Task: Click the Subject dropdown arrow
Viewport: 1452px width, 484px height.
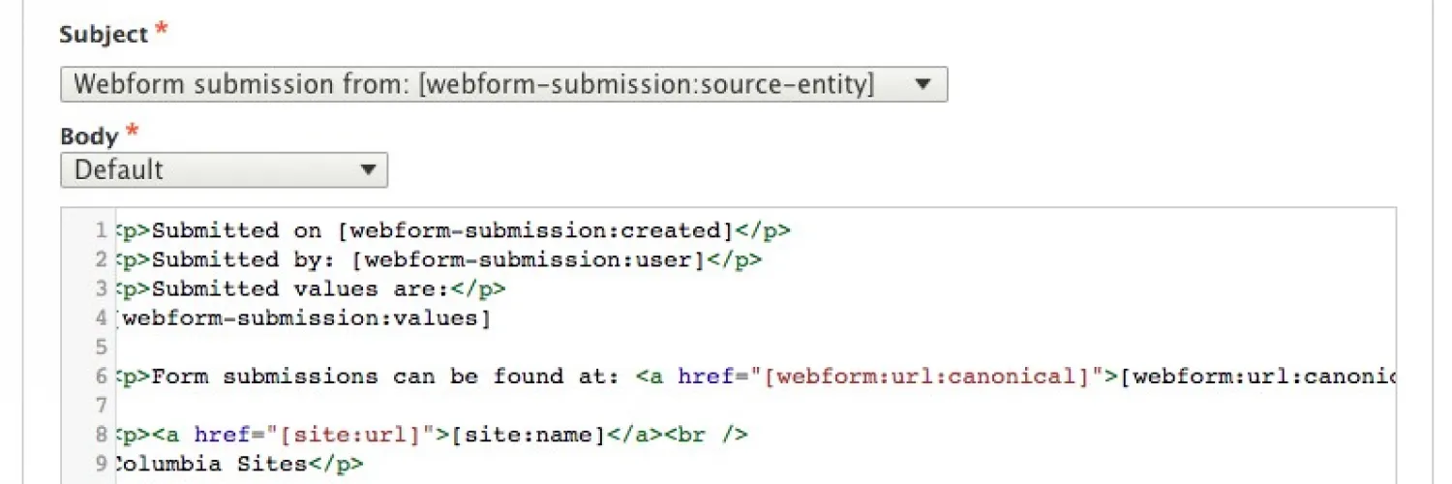Action: (x=923, y=84)
